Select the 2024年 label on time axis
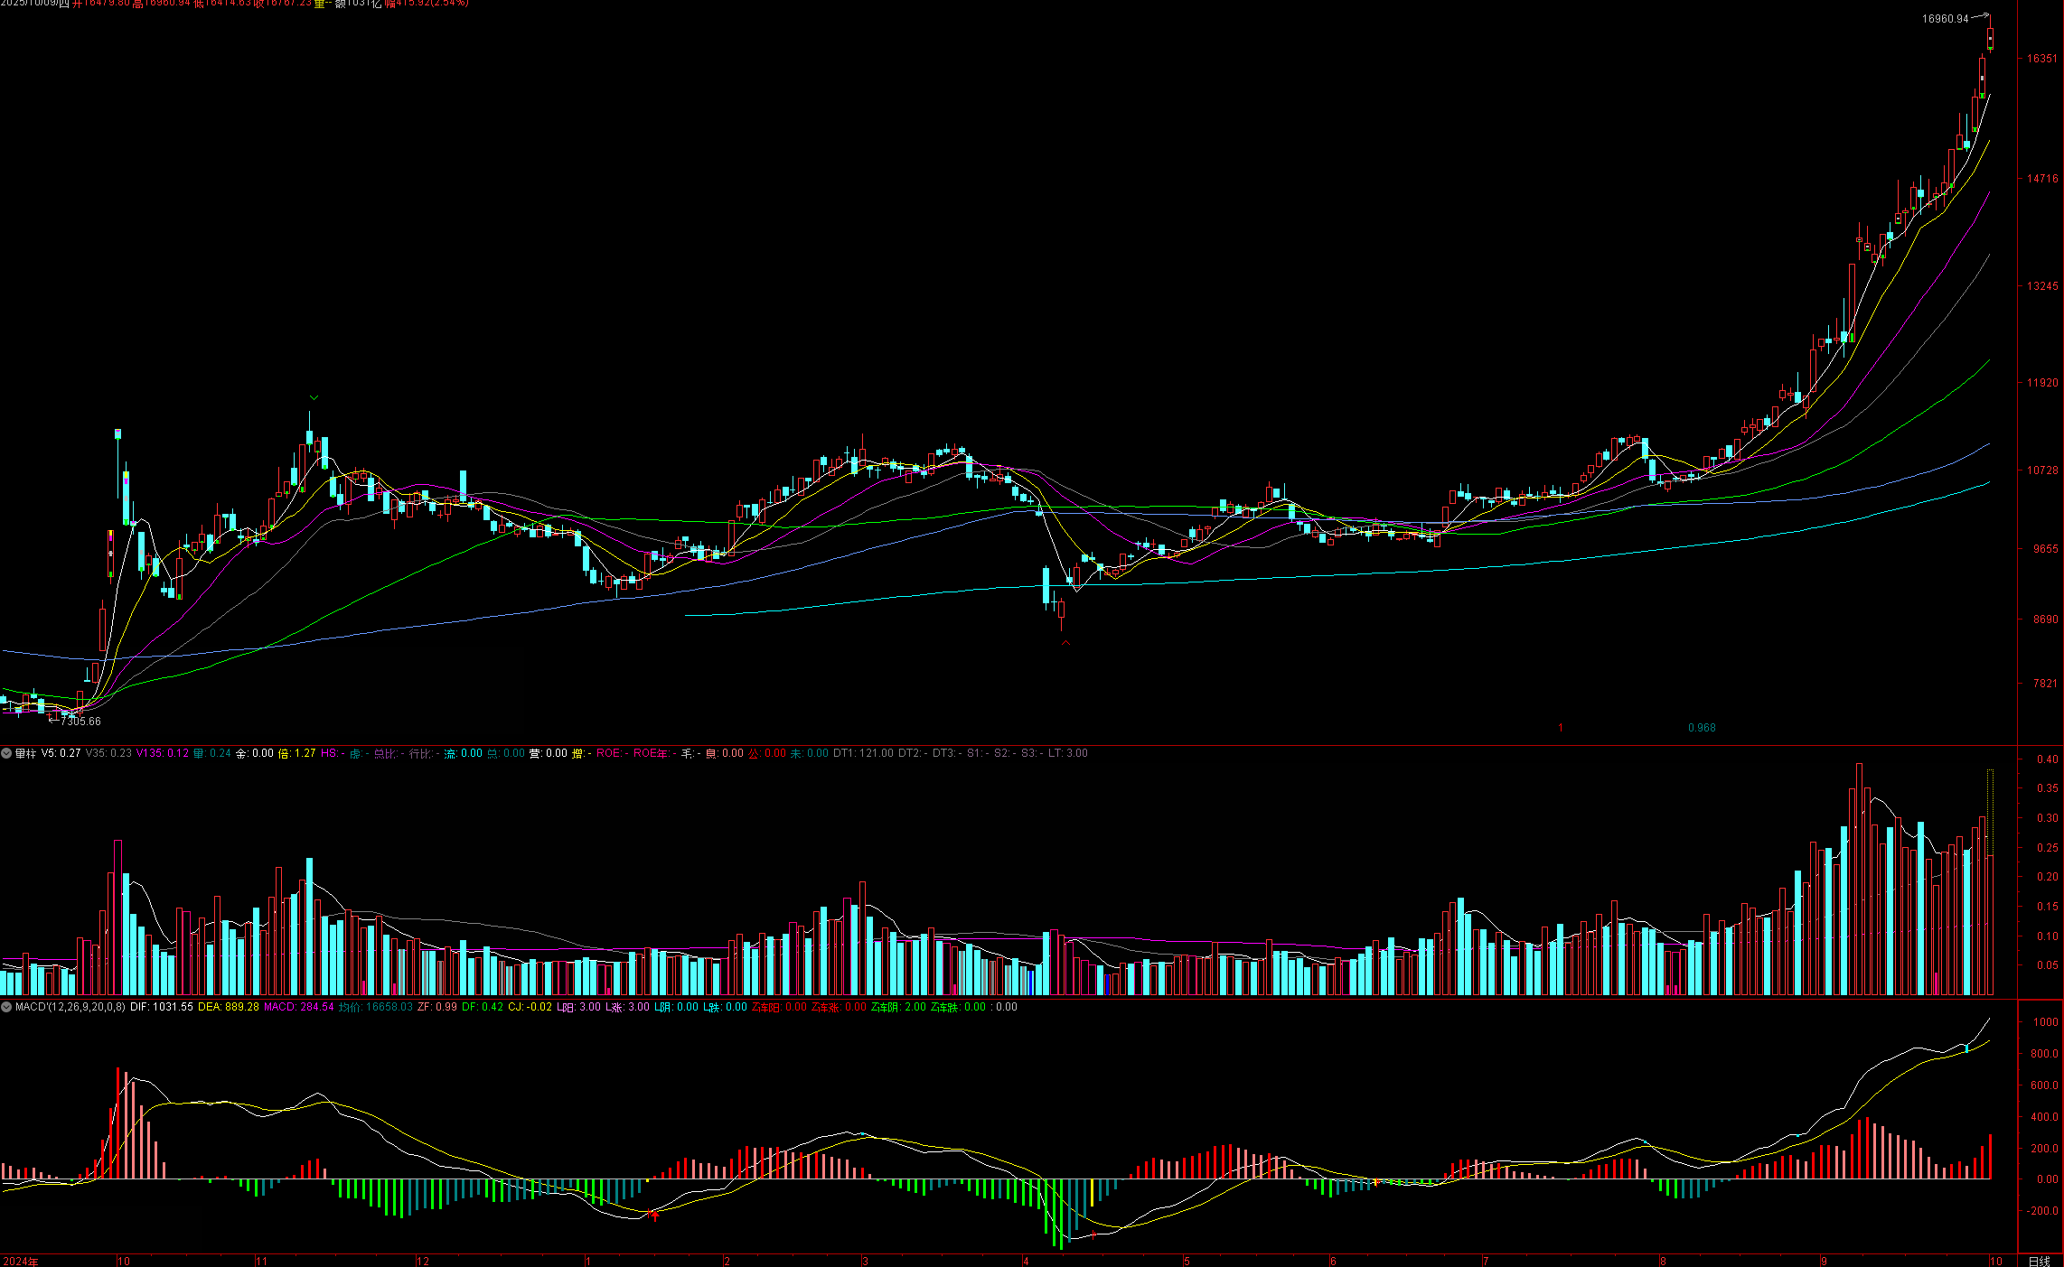Image resolution: width=2064 pixels, height=1267 pixels. click(x=21, y=1261)
